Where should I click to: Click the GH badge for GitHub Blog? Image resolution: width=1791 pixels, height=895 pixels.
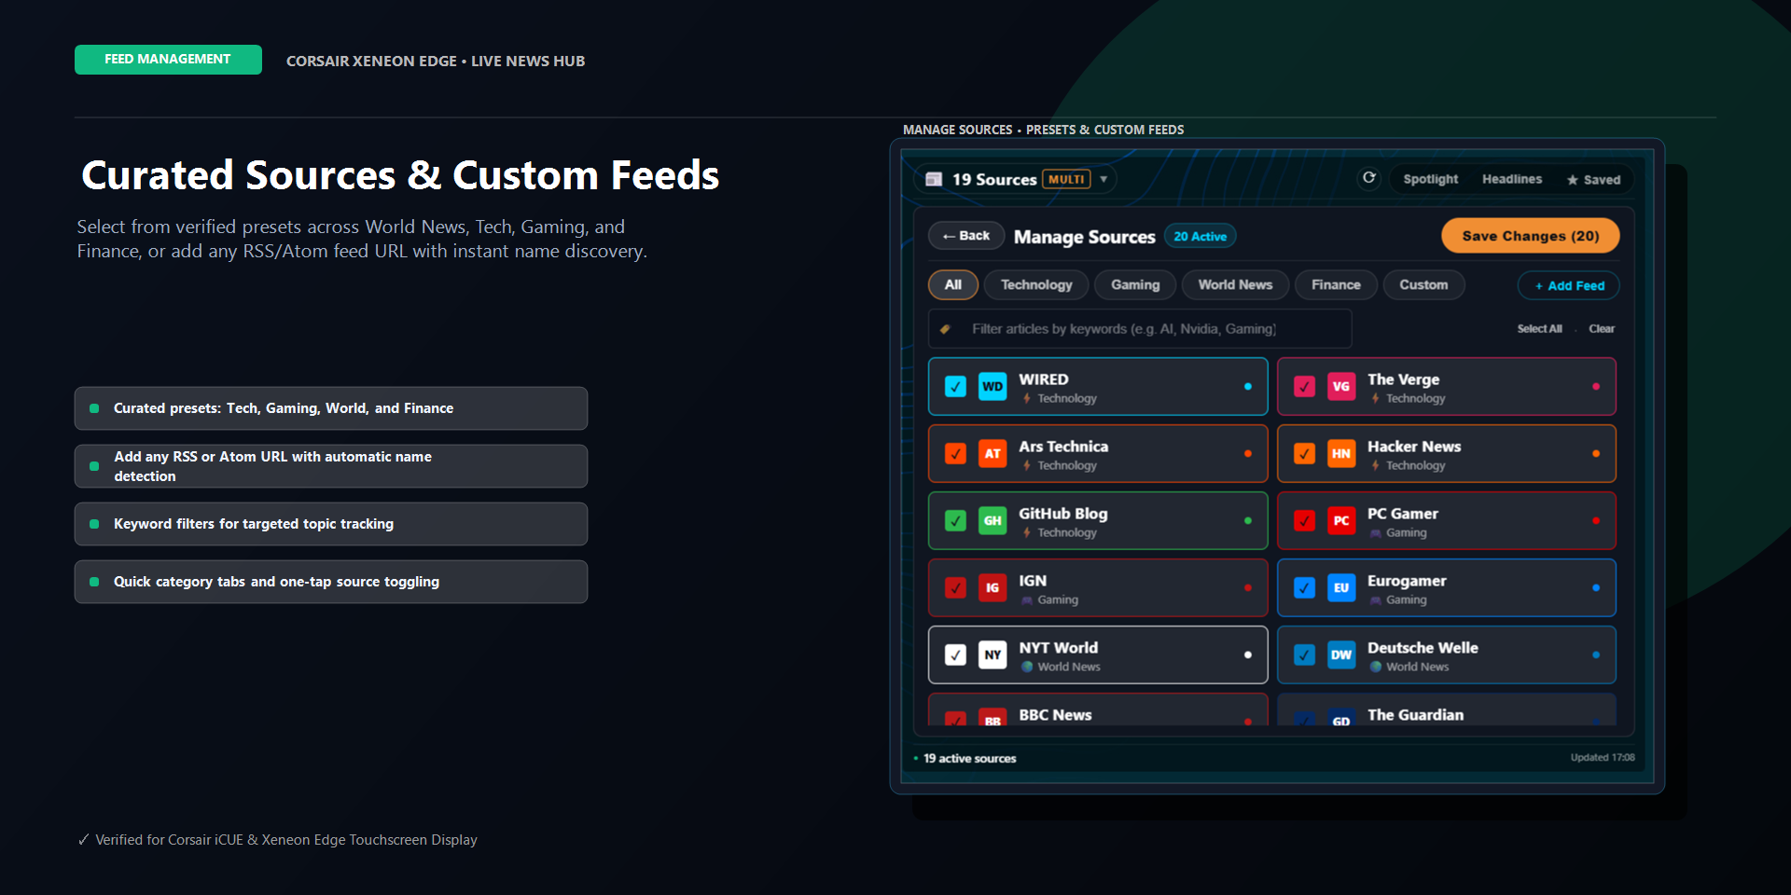click(993, 520)
